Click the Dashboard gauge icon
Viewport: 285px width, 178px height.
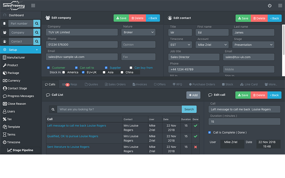click(x=5, y=15)
